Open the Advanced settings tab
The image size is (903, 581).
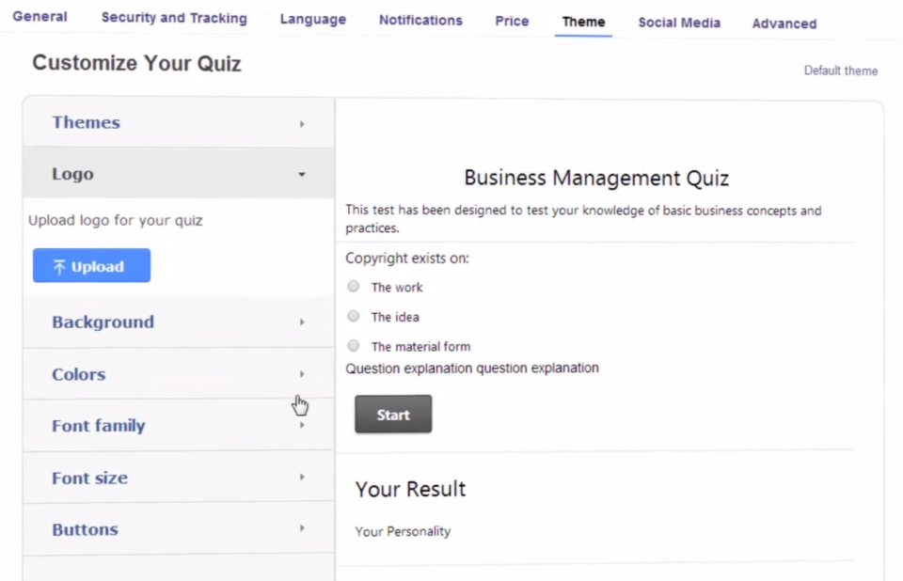click(x=784, y=24)
